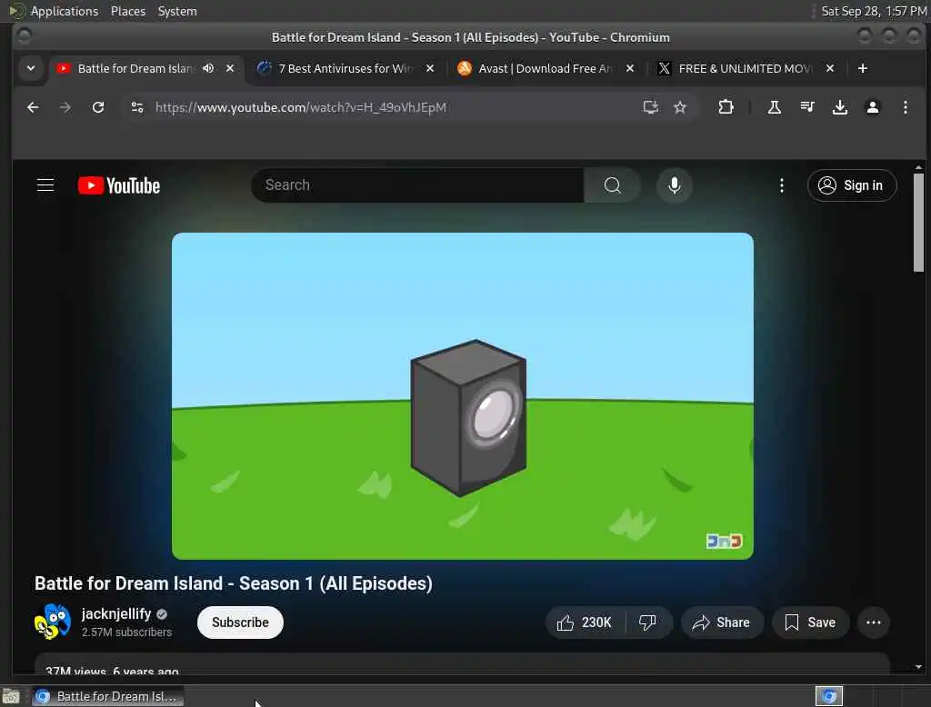Image resolution: width=931 pixels, height=707 pixels.
Task: Open the Chromium profile icon
Action: (x=872, y=107)
